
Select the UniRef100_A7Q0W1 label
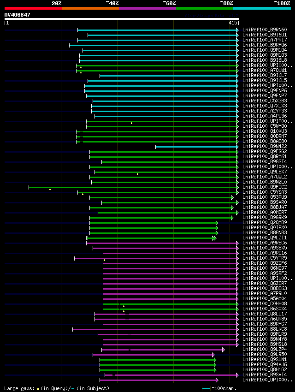point(265,70)
